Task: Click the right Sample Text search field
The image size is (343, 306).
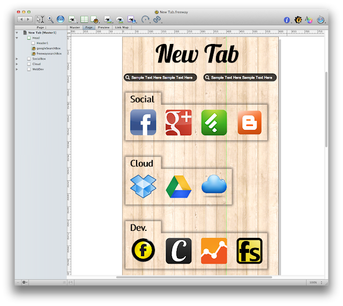Action: pos(240,77)
